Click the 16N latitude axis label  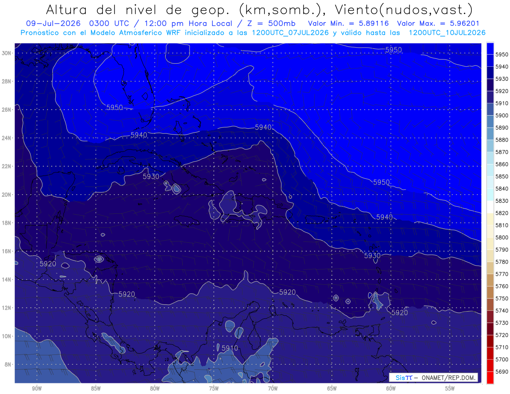click(6, 251)
